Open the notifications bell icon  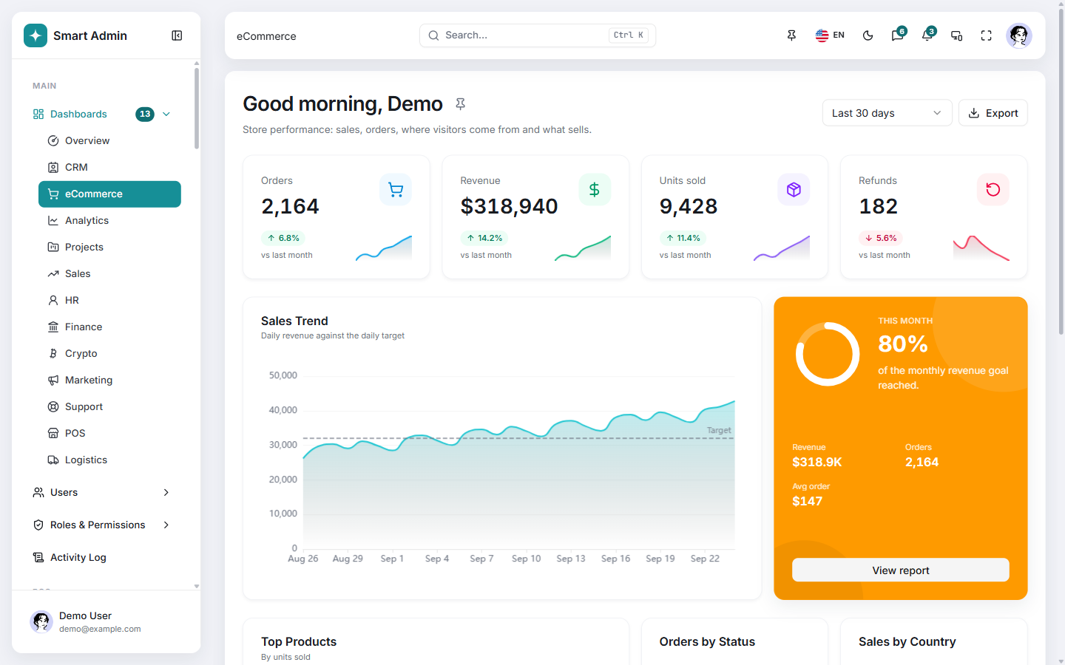pos(927,35)
